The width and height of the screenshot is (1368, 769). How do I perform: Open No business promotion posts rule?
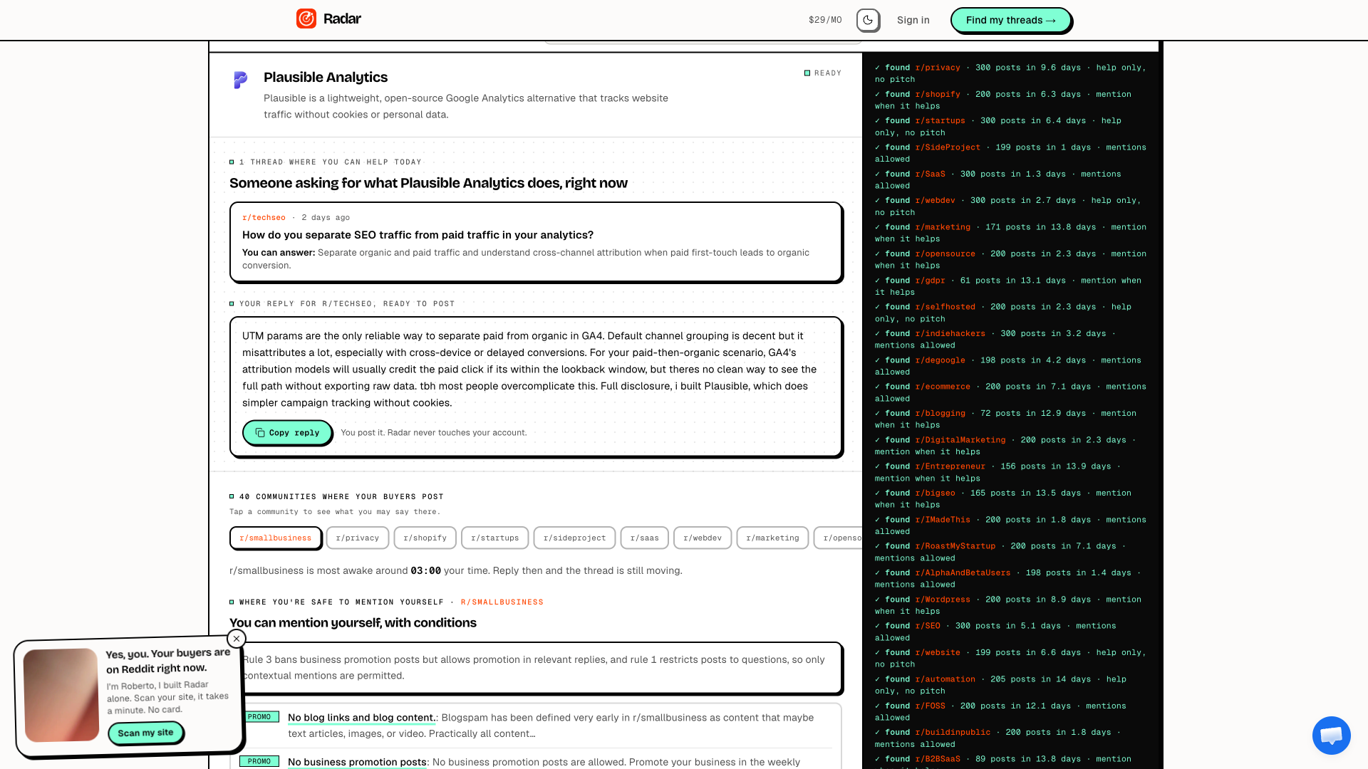pyautogui.click(x=357, y=762)
